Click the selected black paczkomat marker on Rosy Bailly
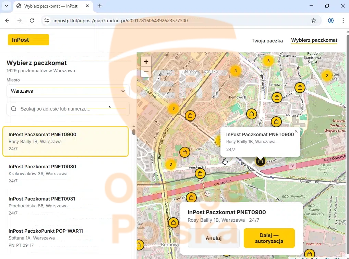 260,161
